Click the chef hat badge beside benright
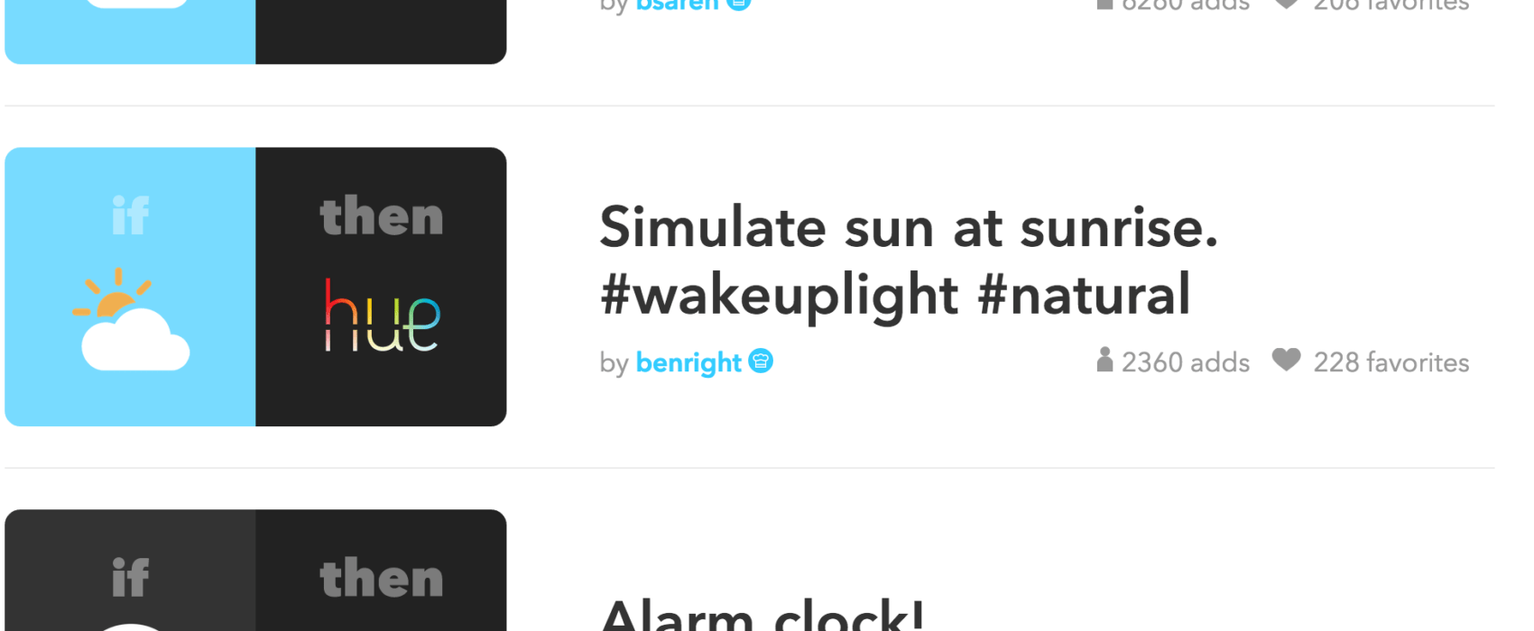This screenshot has height=631, width=1534. point(761,361)
